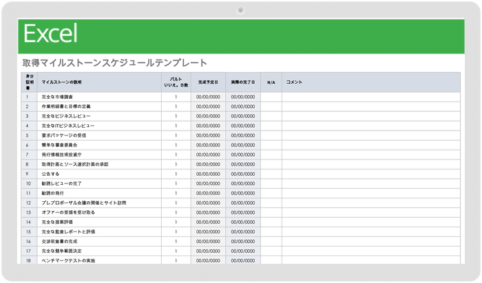Image resolution: width=482 pixels, height=283 pixels.
Task: Click ID number 9 cell
Action: pyautogui.click(x=29, y=174)
